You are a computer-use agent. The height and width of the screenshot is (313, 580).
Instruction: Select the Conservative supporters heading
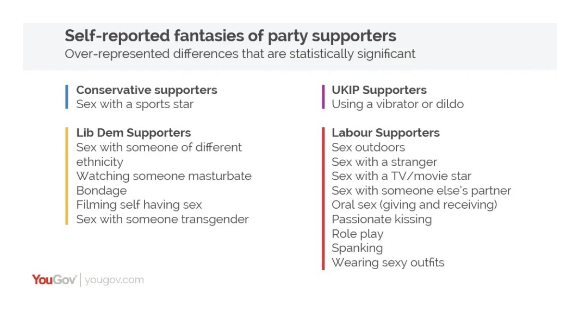pyautogui.click(x=147, y=90)
